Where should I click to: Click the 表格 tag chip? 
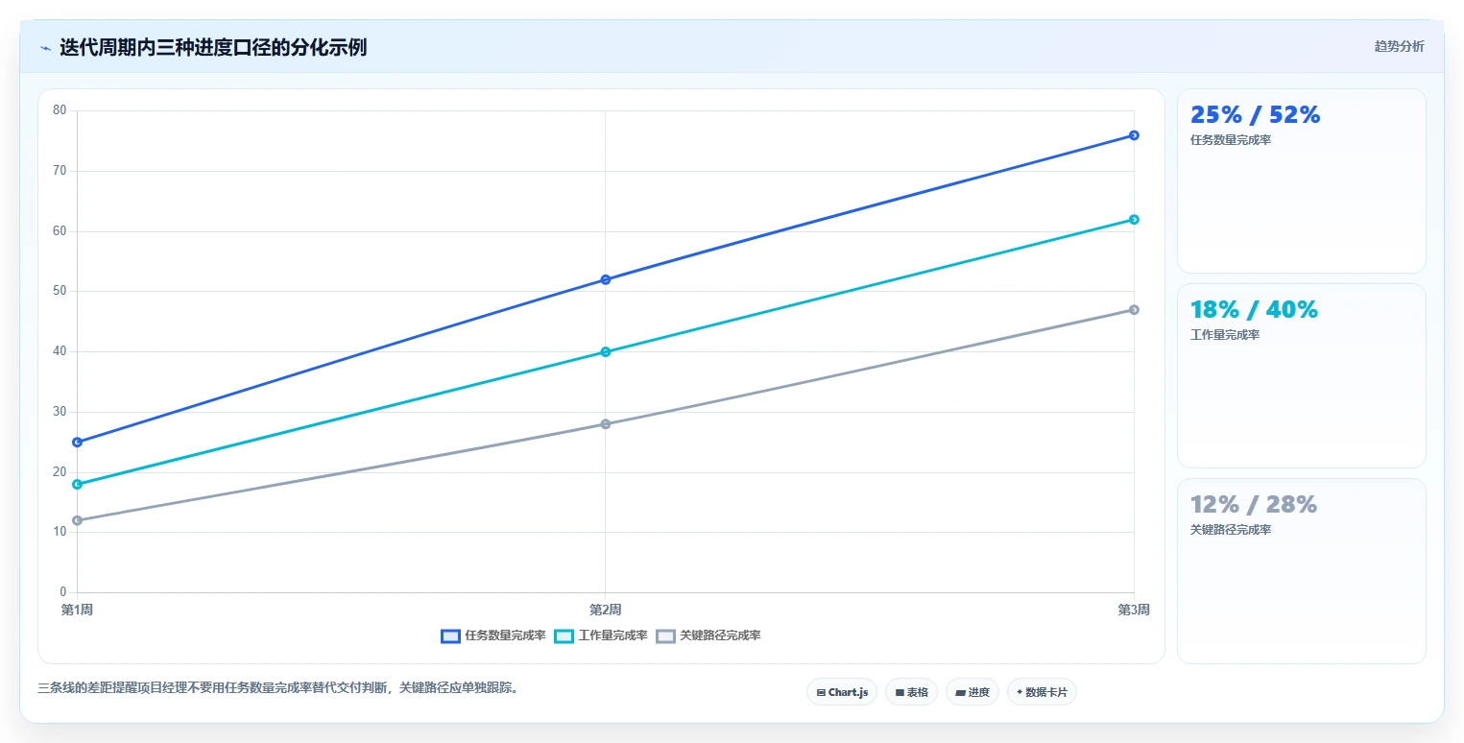911,692
